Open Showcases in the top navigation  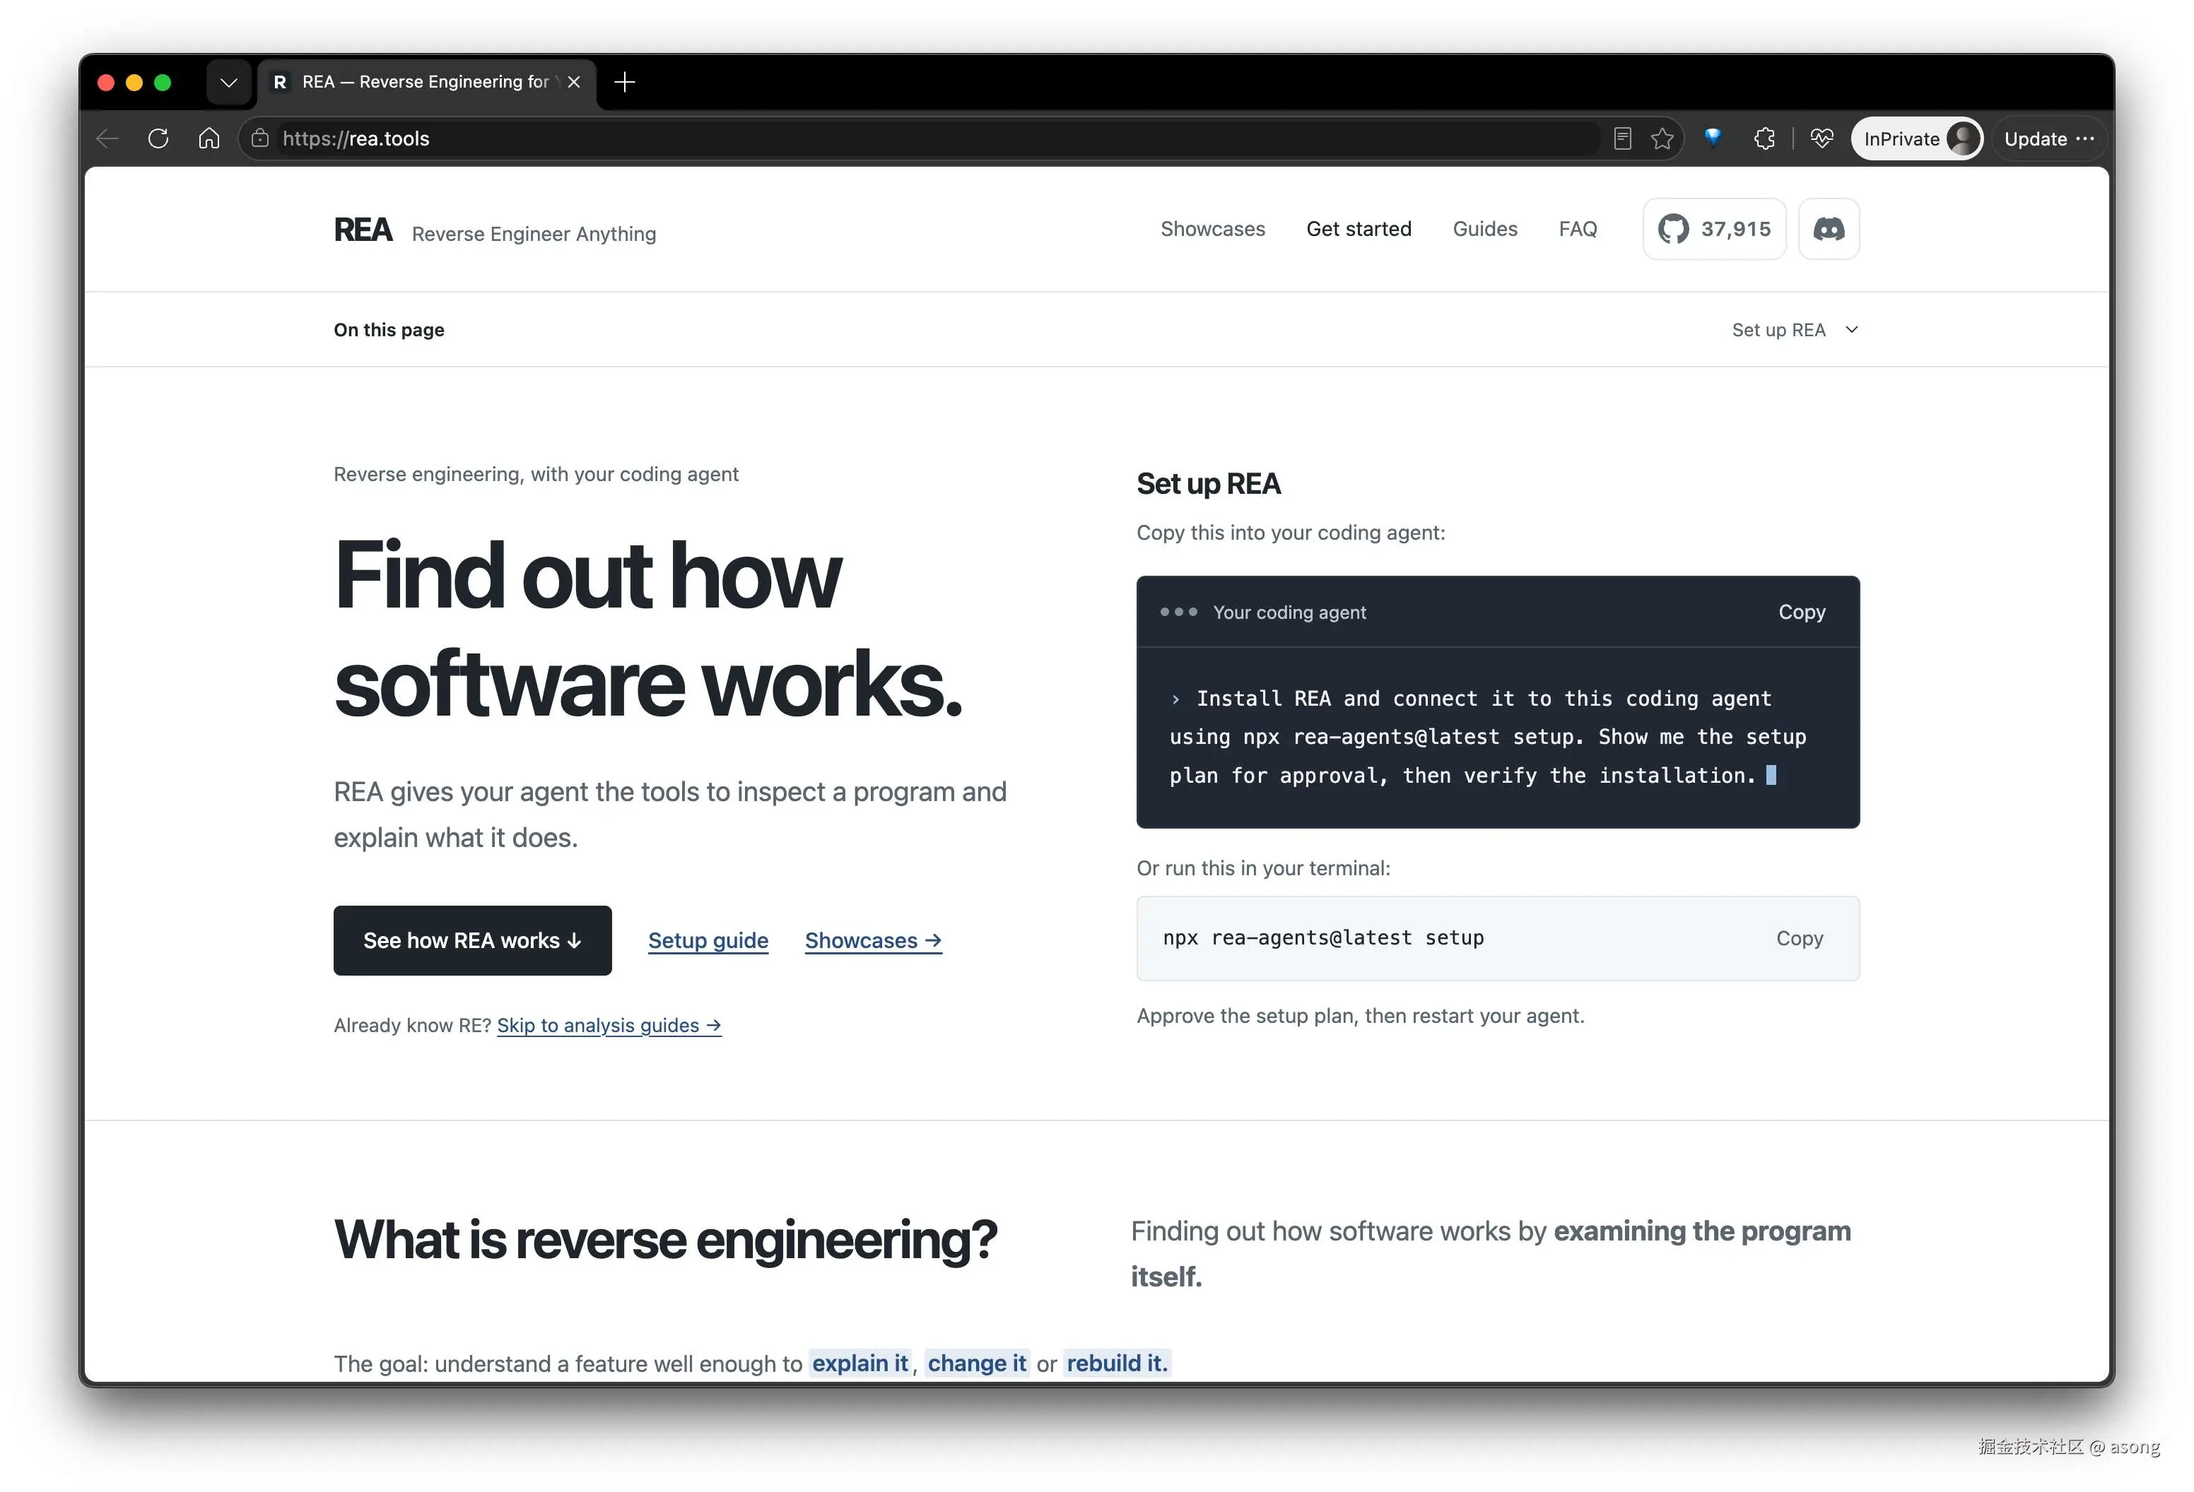coord(1212,230)
